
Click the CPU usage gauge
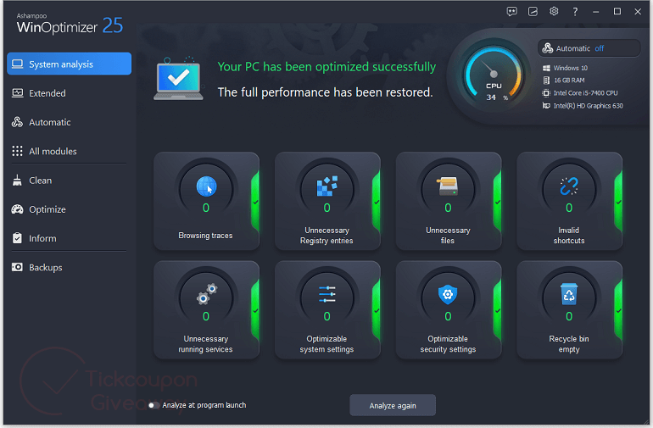click(x=494, y=75)
